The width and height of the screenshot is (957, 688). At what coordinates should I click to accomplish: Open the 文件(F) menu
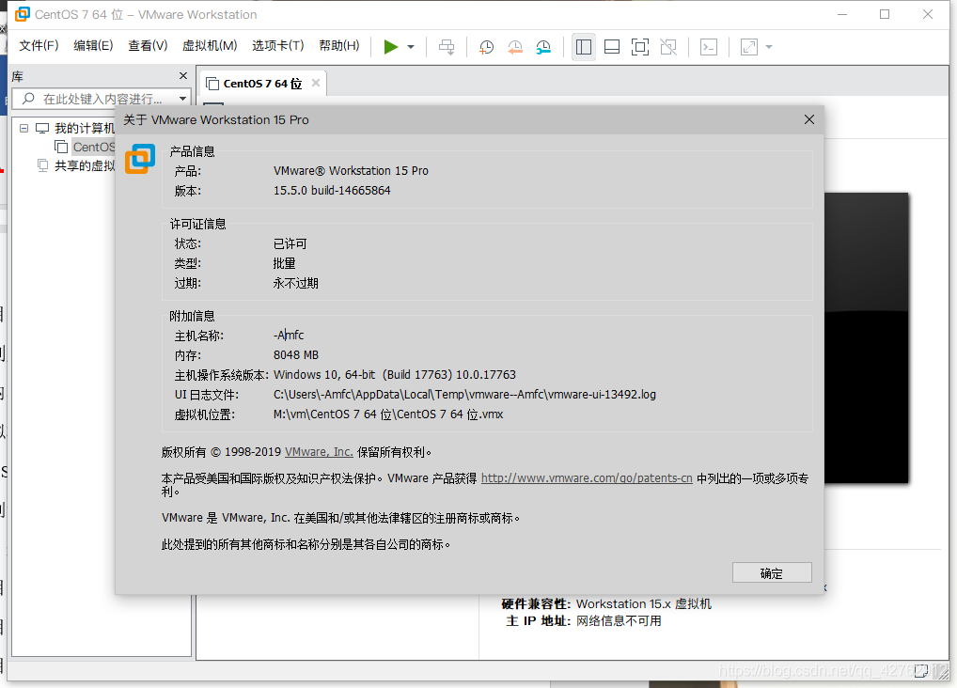[39, 46]
